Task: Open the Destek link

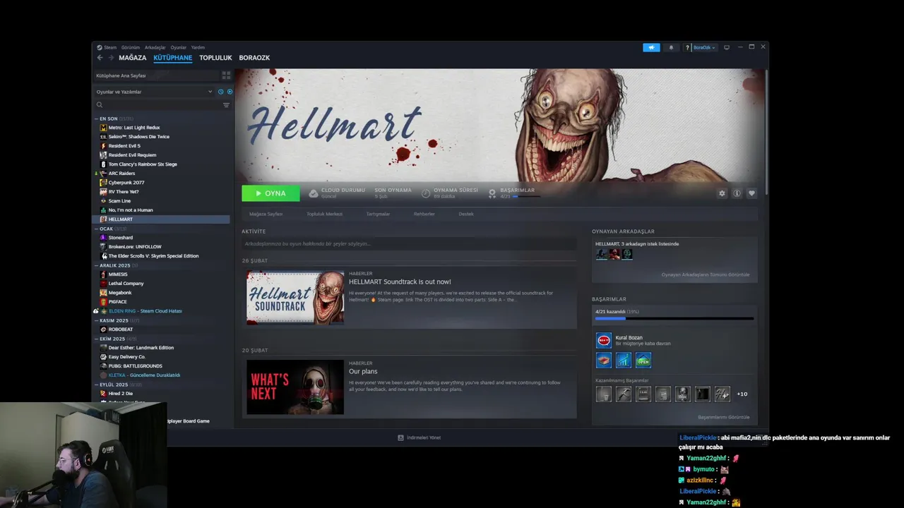Action: pos(466,214)
